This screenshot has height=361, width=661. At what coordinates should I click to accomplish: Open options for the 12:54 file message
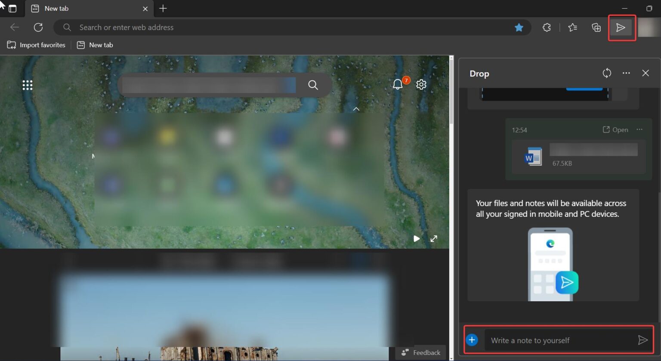point(639,130)
